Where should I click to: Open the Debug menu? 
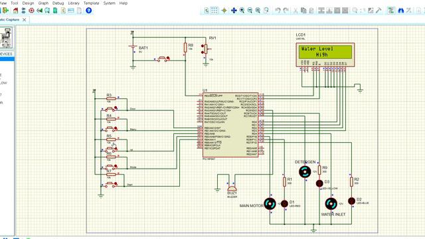coord(58,3)
